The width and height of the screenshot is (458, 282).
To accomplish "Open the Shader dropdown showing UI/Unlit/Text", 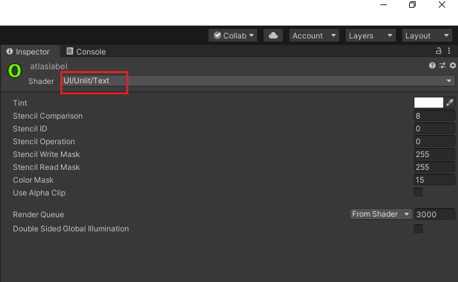I will click(258, 81).
